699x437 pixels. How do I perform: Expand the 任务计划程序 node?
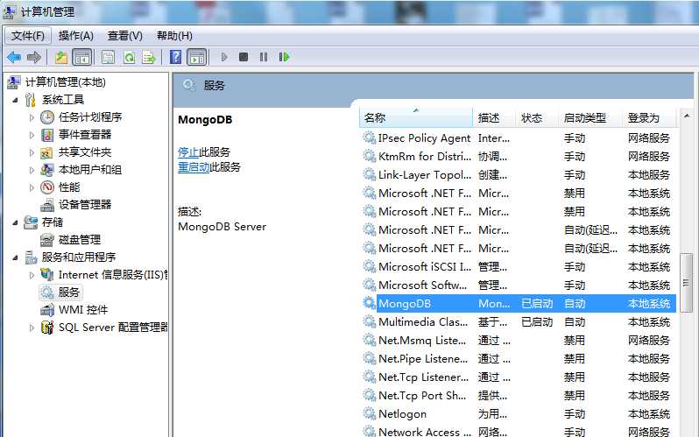coord(32,117)
